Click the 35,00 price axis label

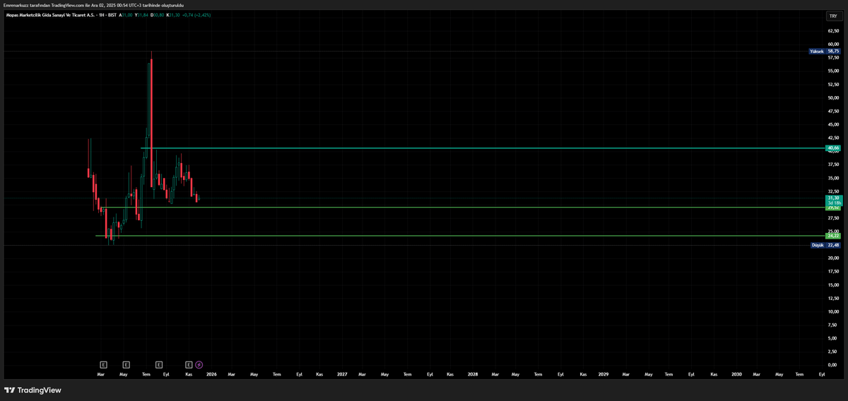point(833,178)
